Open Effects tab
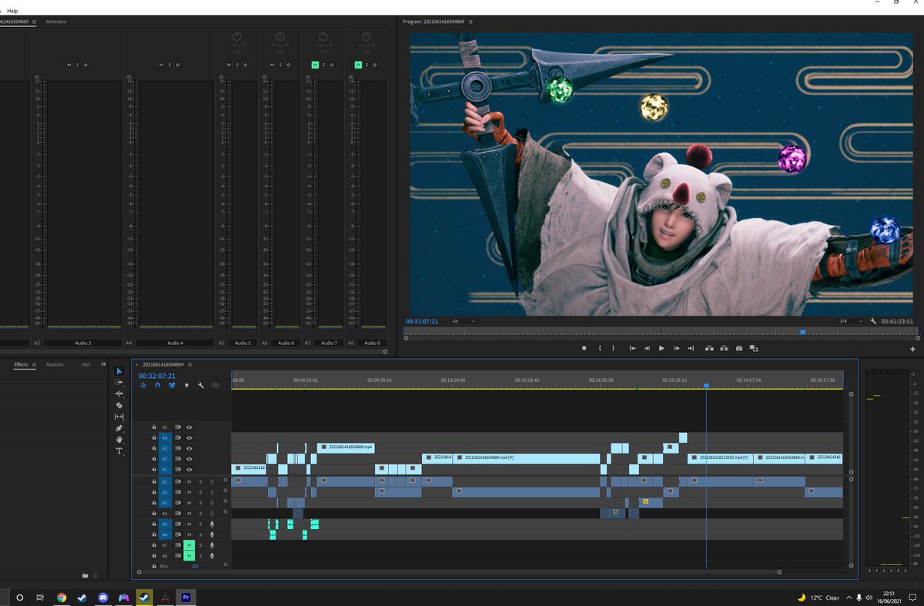Viewport: 924px width, 606px height. 21,365
